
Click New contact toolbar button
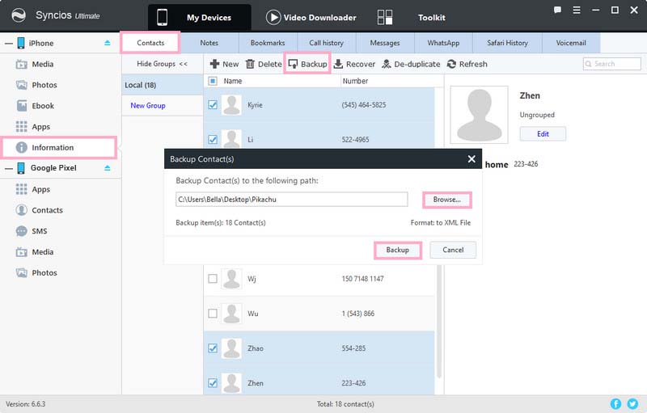[224, 64]
